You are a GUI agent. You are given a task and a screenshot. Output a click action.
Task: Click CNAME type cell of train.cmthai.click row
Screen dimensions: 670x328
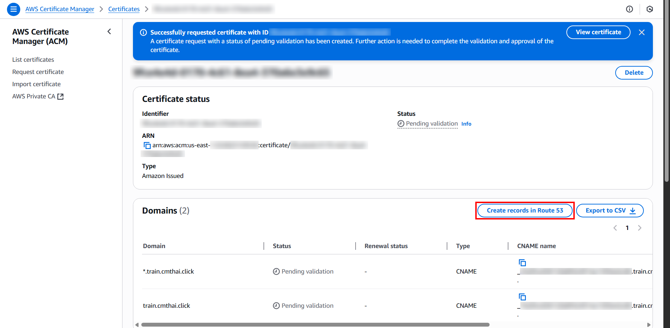466,306
